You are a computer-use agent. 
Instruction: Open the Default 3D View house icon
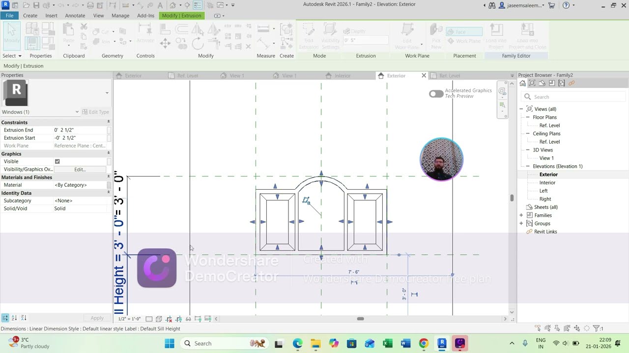(x=172, y=5)
